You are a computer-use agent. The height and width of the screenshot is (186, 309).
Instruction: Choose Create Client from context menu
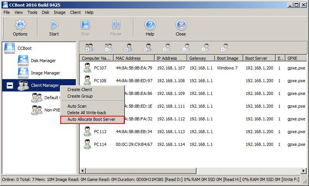92,90
